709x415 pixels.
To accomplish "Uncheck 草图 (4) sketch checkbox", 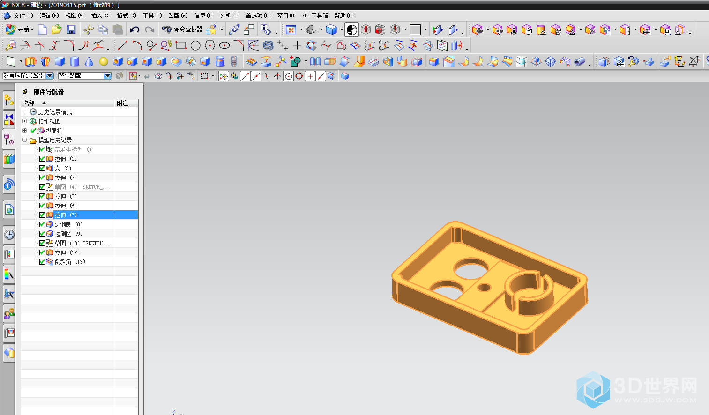I will (42, 187).
